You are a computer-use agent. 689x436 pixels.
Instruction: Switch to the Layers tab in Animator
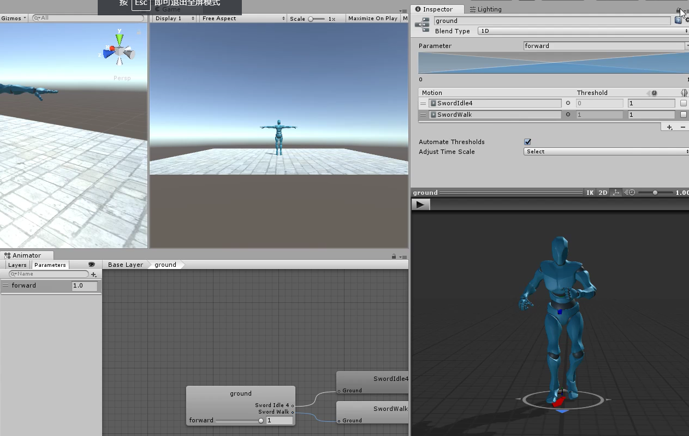point(17,265)
